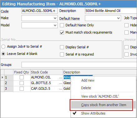The height and width of the screenshot is (118, 137).
Task: Tick the Disp... checkbox in Invoice group
Action: 126,47
